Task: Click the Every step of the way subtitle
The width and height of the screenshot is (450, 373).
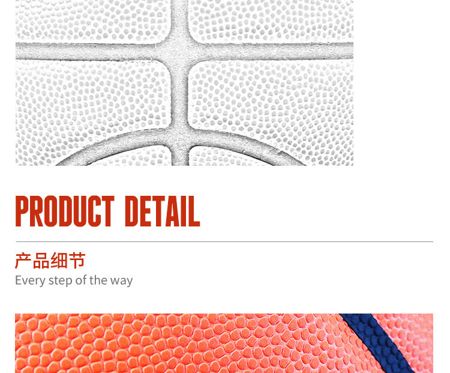Action: 74,281
